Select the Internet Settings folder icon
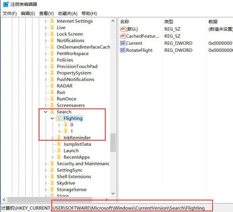Image resolution: width=233 pixels, height=212 pixels. 52,21
